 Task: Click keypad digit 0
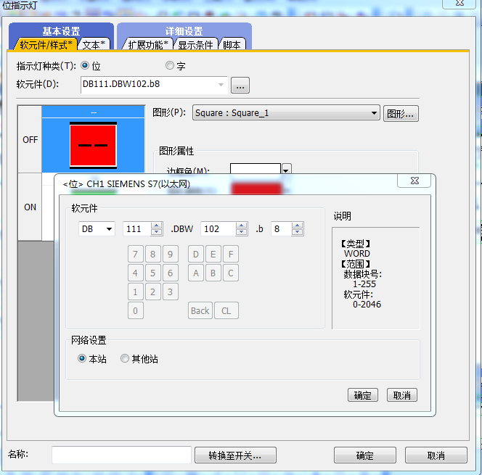[136, 310]
